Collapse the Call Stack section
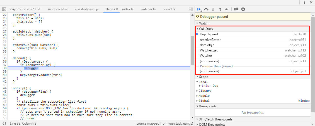This screenshot has width=315, height=126. pyautogui.click(x=206, y=29)
